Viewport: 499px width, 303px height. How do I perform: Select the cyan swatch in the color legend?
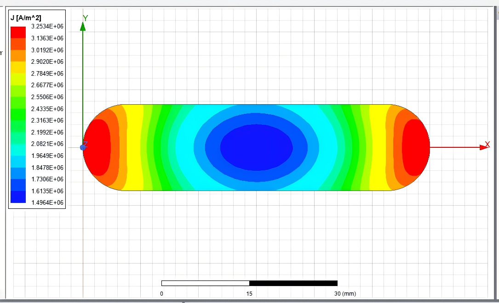(x=18, y=150)
